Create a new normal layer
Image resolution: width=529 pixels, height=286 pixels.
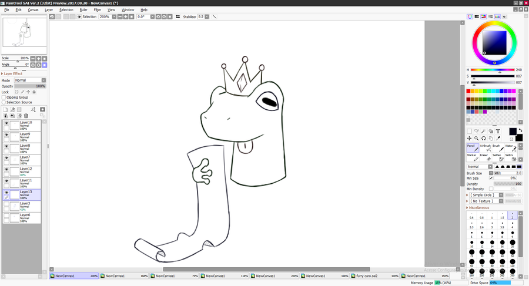(x=5, y=109)
